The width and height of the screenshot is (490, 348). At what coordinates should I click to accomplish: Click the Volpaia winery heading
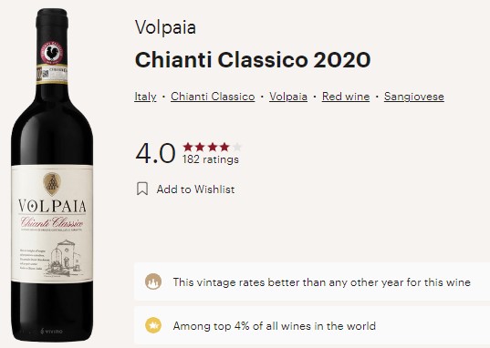pos(165,27)
